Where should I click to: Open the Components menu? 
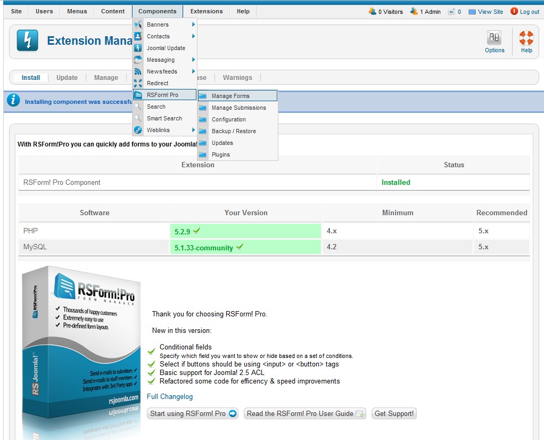(158, 12)
